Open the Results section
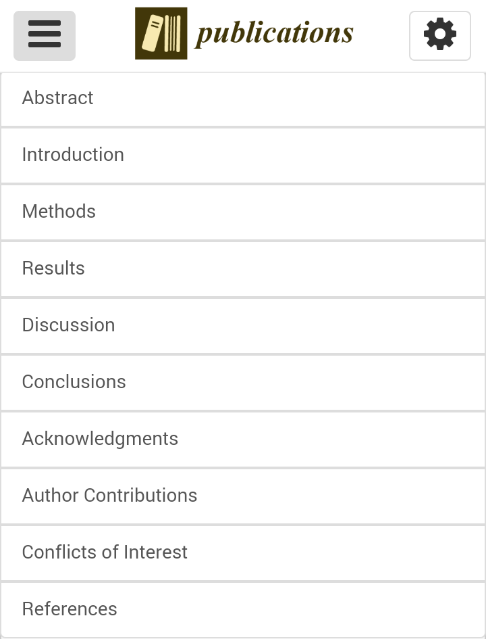The image size is (486, 639). point(53,268)
